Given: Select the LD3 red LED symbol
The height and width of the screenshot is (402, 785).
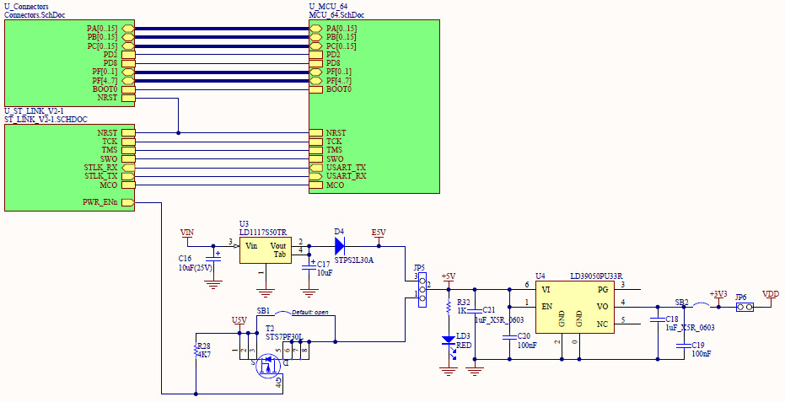Looking at the screenshot, I should coord(449,340).
